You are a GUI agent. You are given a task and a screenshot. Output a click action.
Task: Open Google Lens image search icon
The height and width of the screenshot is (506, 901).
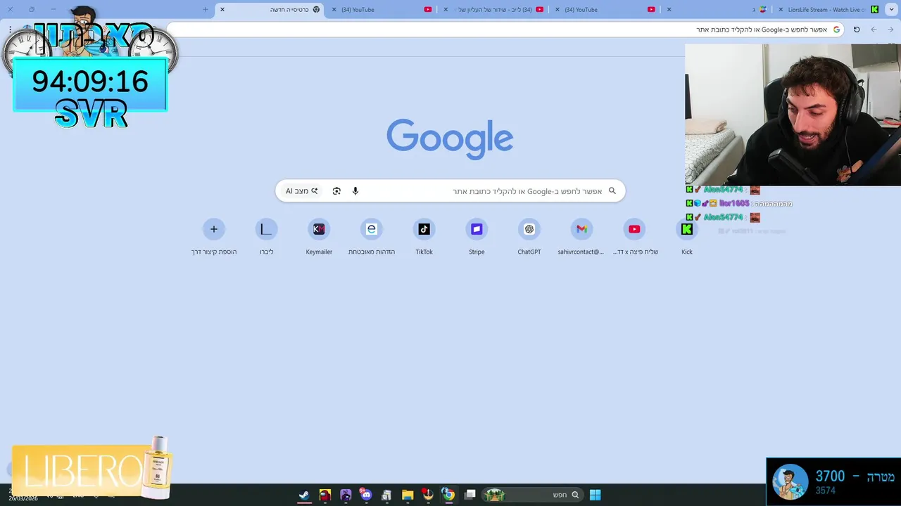[336, 191]
